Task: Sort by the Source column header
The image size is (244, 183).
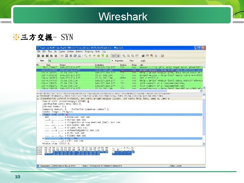Action: coord(63,65)
